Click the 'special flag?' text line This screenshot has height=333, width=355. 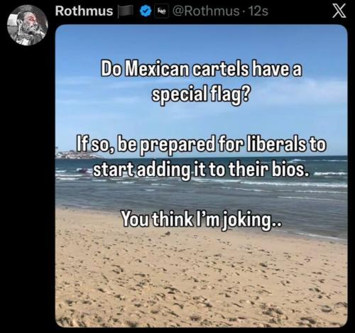[200, 95]
